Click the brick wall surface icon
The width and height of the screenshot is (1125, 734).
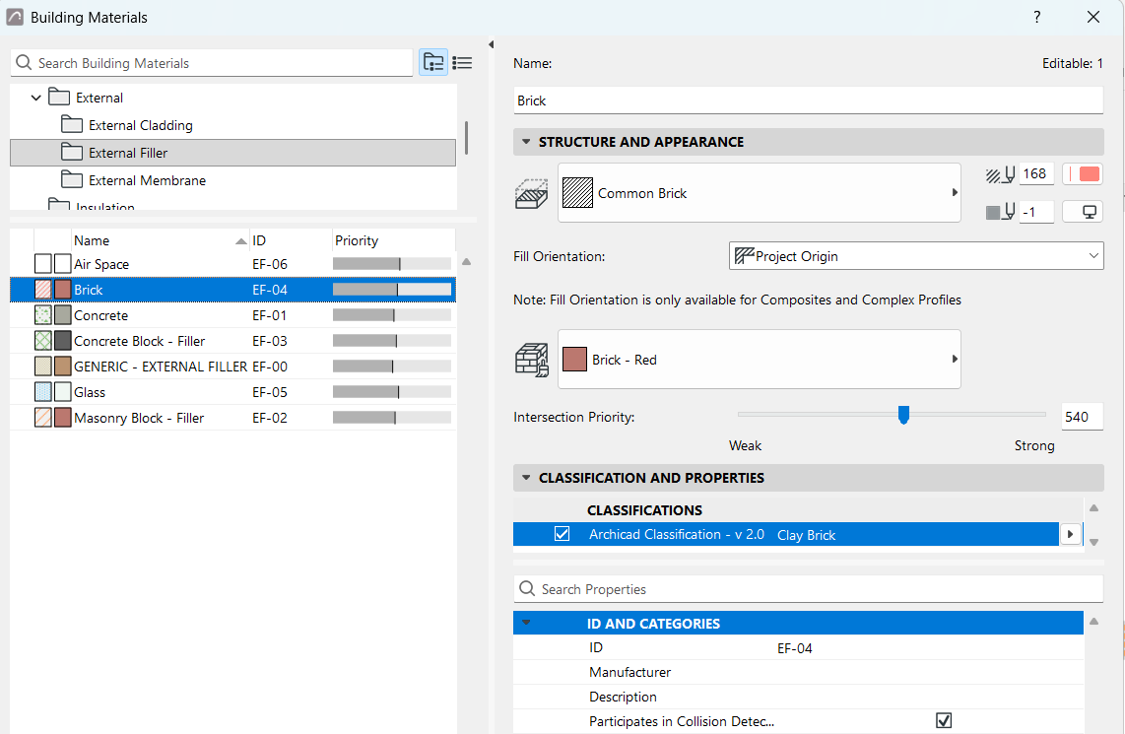[x=532, y=360]
